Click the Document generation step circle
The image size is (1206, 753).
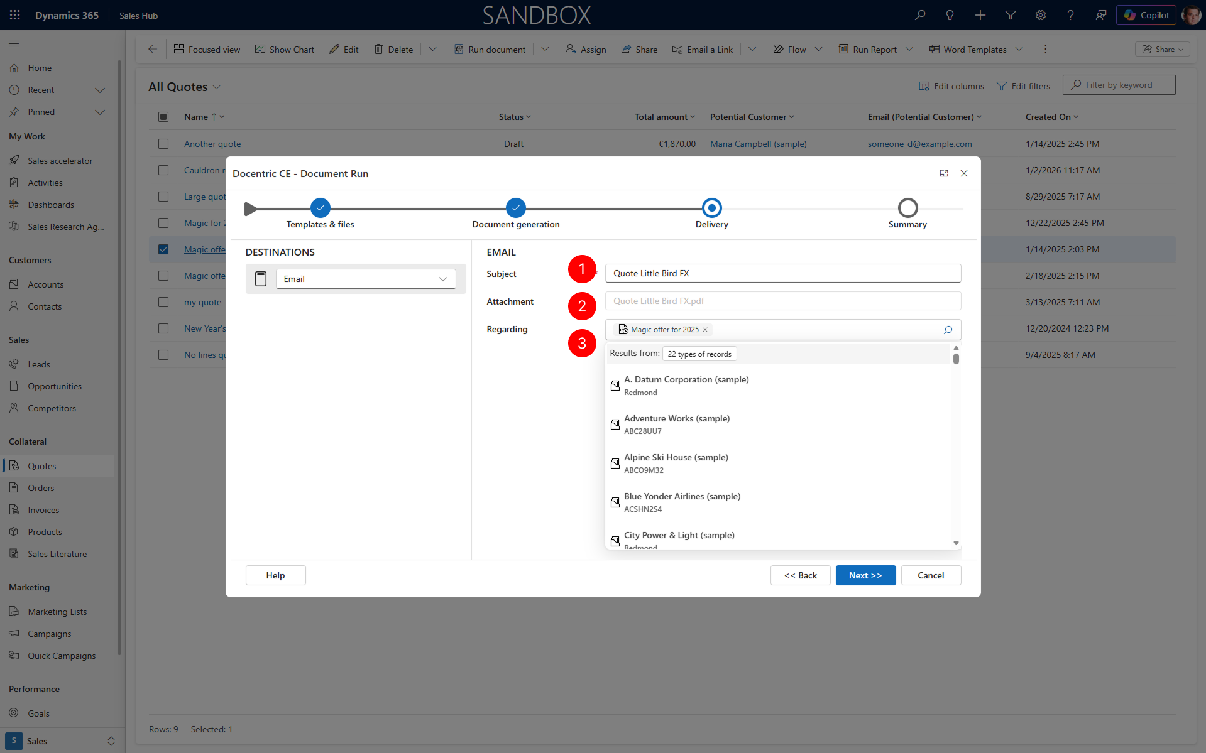coord(516,208)
